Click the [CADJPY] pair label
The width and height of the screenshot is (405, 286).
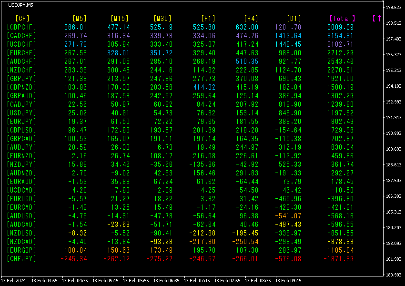pyautogui.click(x=21, y=104)
